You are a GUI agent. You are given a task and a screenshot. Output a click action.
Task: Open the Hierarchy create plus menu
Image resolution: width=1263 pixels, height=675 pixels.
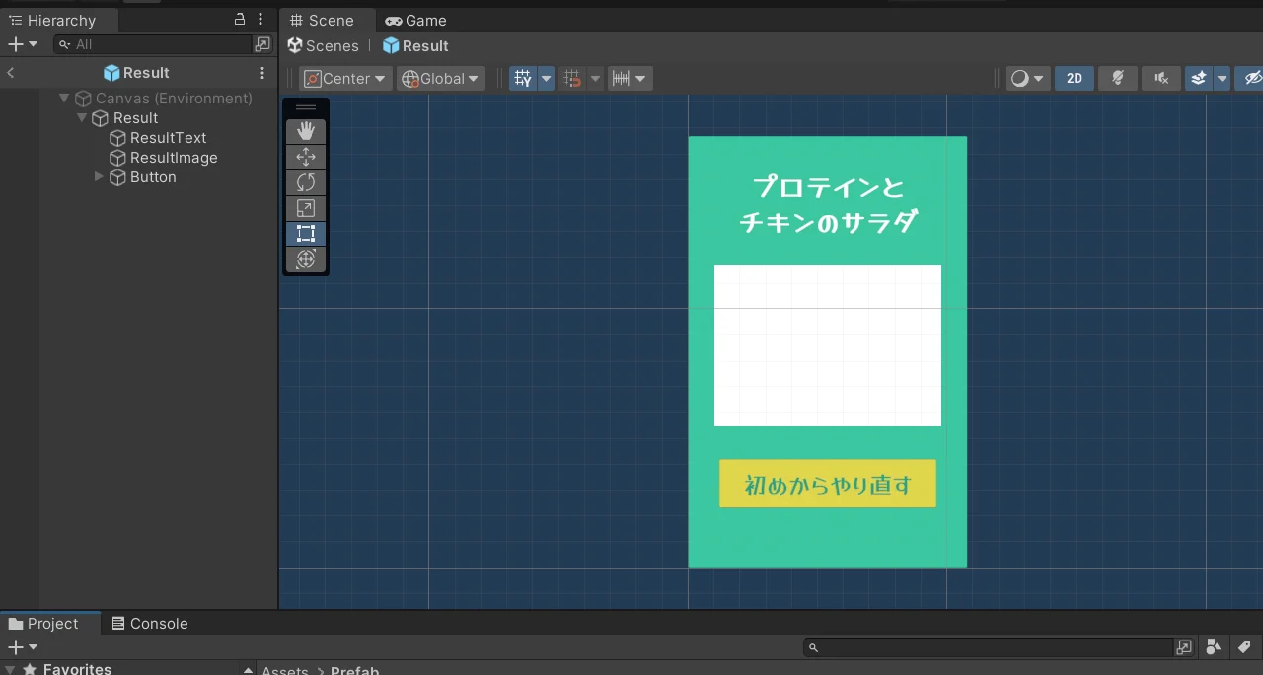tap(22, 44)
